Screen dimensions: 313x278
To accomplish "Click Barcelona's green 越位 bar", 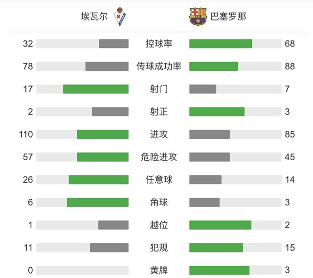I will (220, 225).
